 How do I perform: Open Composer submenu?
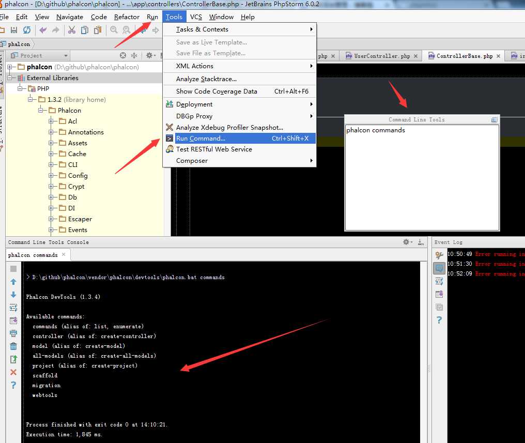pyautogui.click(x=239, y=161)
